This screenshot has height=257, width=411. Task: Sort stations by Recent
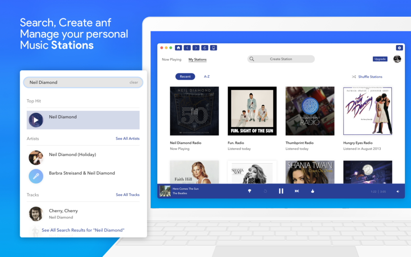185,77
